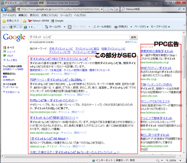Image resolution: width=187 pixels, height=163 pixels.
Task: Open the 編集(E) menu
Action: [x=23, y=15]
